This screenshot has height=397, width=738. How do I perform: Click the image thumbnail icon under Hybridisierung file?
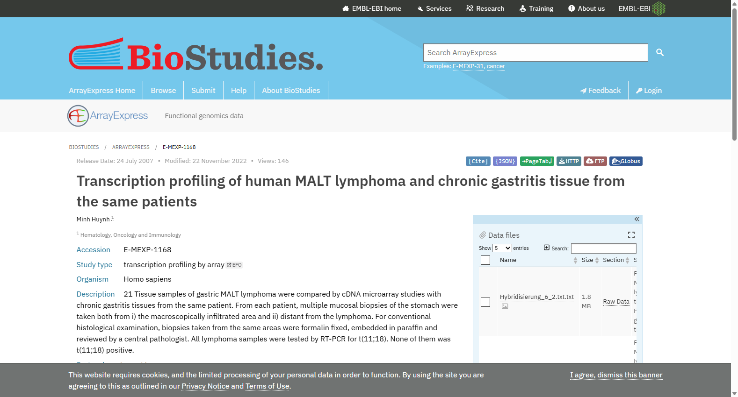click(505, 306)
